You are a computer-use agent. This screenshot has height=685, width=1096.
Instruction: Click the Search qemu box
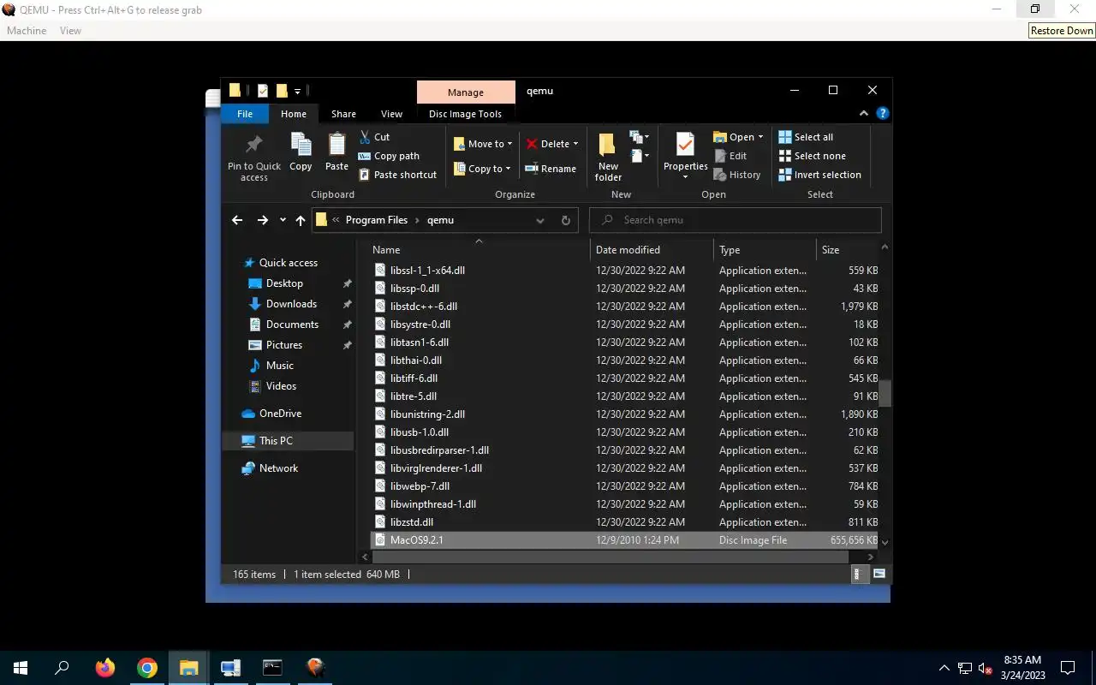pyautogui.click(x=735, y=220)
